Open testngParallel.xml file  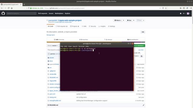pos(55,101)
